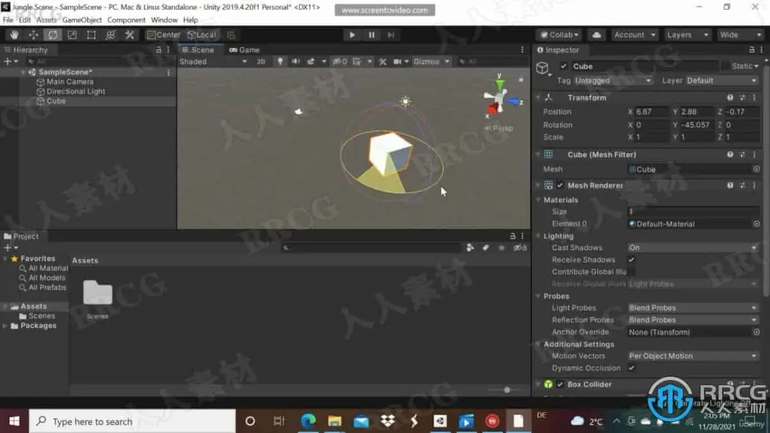The width and height of the screenshot is (770, 433).
Task: Toggle the Static checkbox
Action: pyautogui.click(x=726, y=66)
